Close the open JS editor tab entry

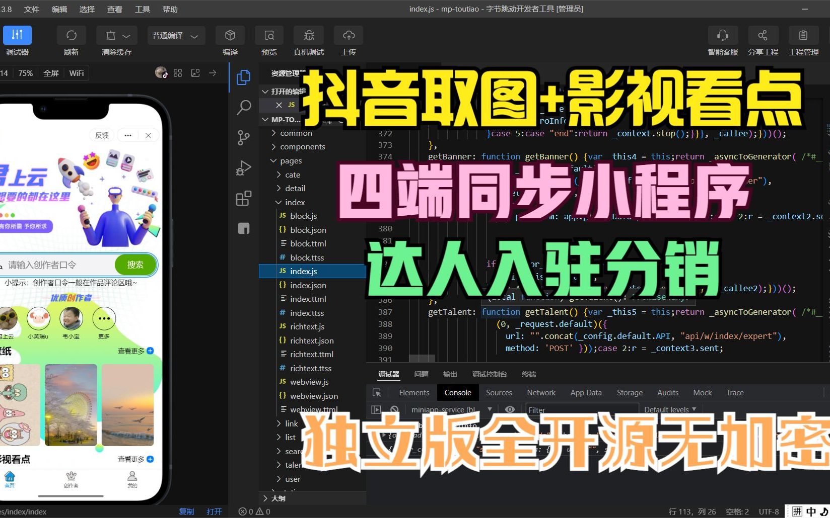pyautogui.click(x=279, y=105)
